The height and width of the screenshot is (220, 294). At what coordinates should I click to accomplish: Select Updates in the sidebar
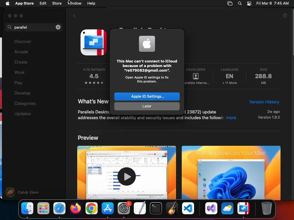pyautogui.click(x=22, y=113)
